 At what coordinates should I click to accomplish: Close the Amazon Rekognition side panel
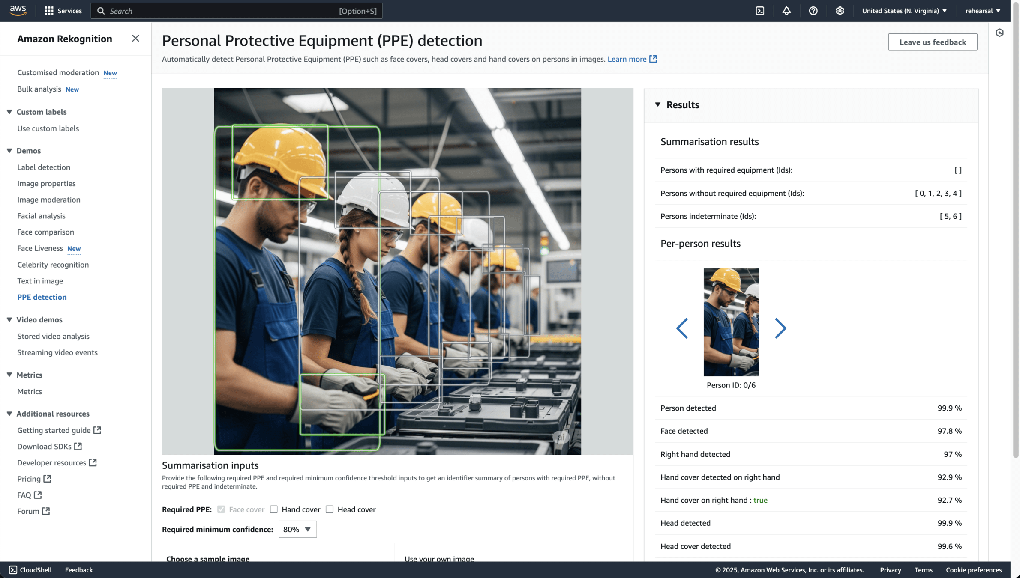135,39
